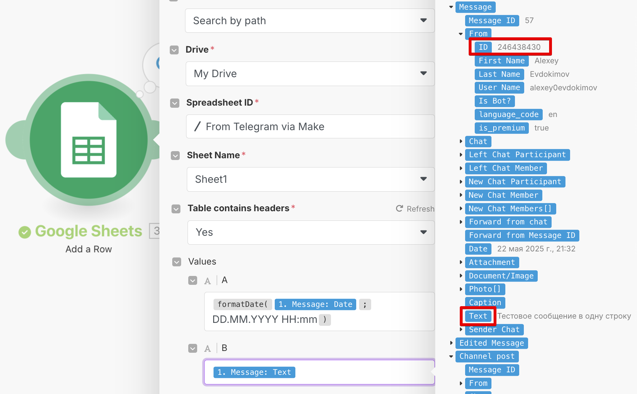
Task: Select the ID variable under From
Action: [x=483, y=47]
